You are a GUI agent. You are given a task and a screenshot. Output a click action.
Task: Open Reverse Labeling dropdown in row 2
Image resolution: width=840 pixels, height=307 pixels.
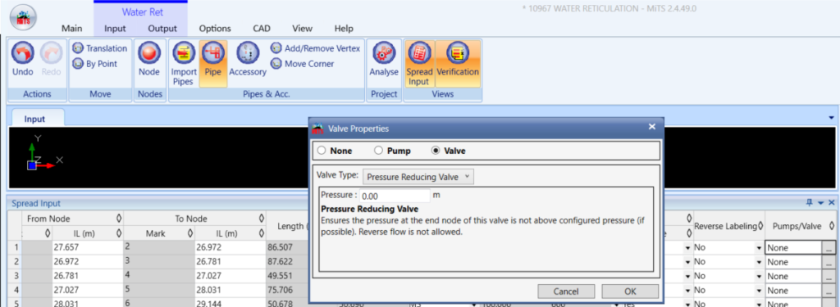click(x=759, y=262)
